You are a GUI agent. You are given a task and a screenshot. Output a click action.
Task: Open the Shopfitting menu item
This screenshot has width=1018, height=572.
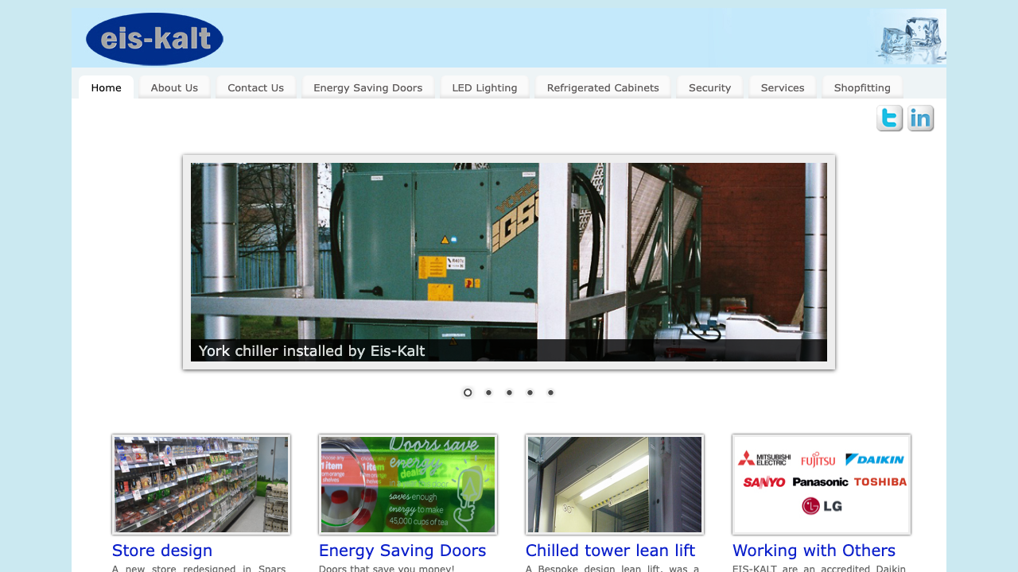[x=862, y=87]
